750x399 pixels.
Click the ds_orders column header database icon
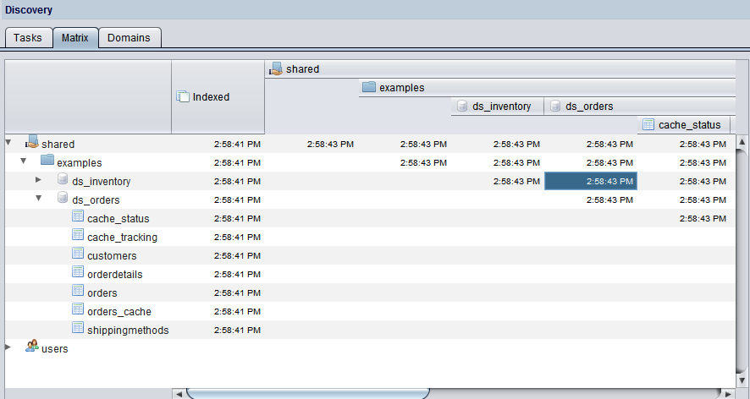(554, 106)
